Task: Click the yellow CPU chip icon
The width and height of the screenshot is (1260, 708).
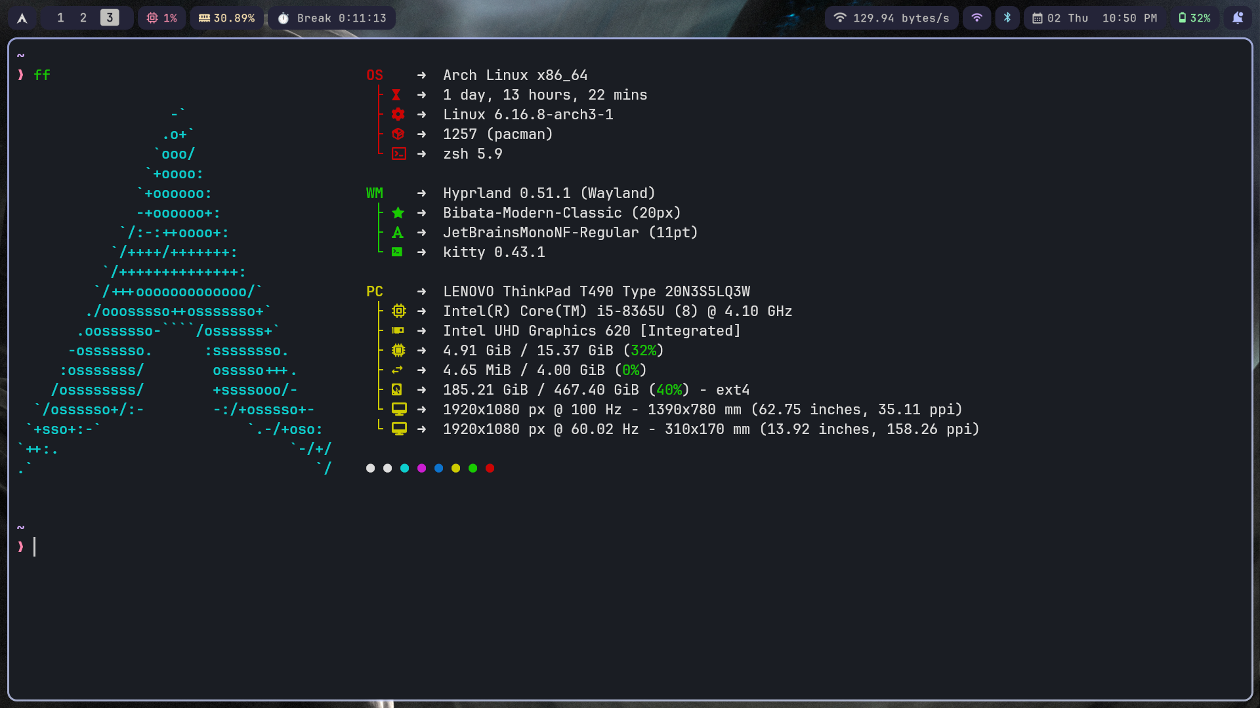Action: click(x=399, y=311)
